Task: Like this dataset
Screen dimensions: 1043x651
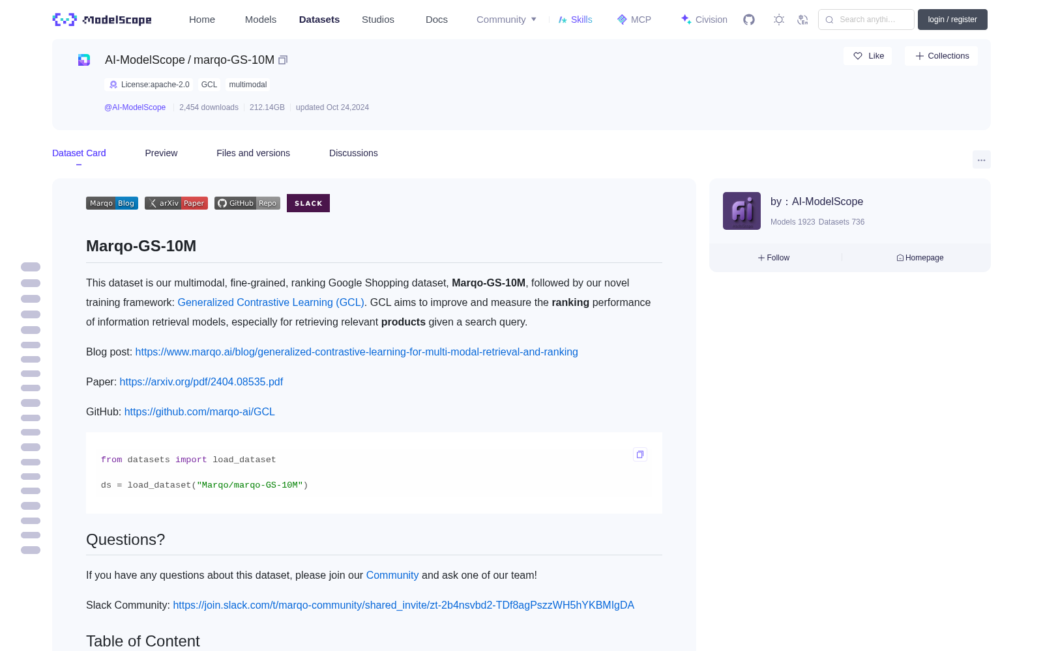Action: click(x=868, y=56)
